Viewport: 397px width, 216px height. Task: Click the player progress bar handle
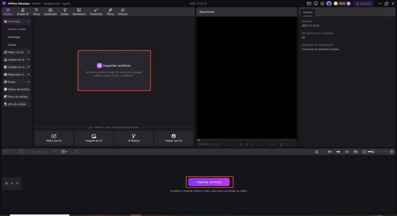(x=198, y=140)
